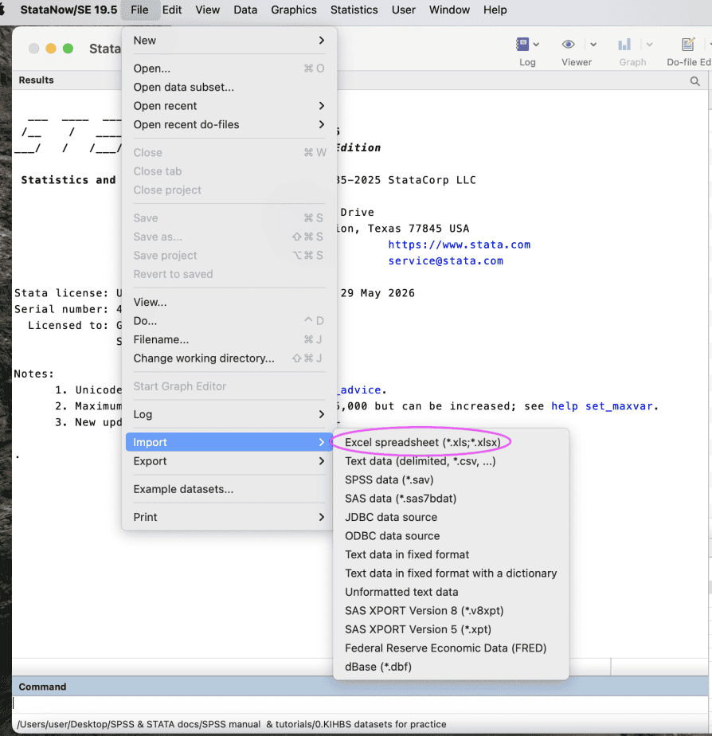Open the https://www.stata.com link

[459, 245]
